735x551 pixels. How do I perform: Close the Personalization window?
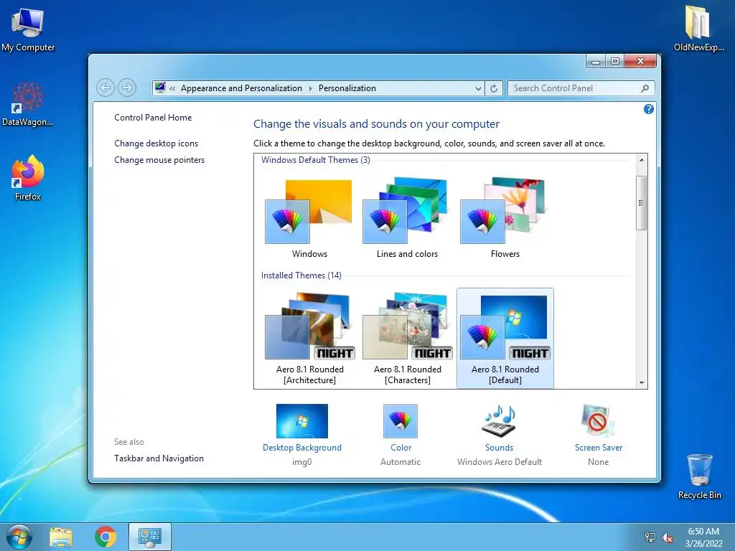(640, 62)
